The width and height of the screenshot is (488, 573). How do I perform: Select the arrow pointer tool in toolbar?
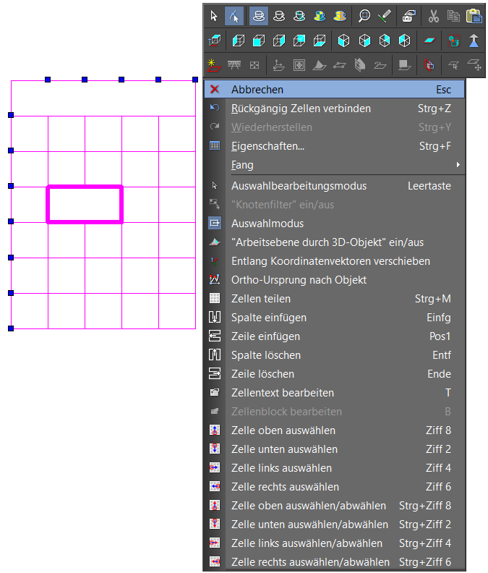pyautogui.click(x=214, y=16)
